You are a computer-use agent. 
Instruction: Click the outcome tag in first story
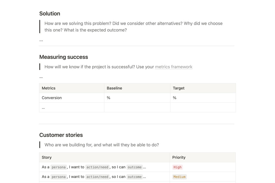click(135, 167)
